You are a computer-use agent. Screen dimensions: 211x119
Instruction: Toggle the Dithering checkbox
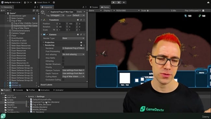(x=63, y=61)
